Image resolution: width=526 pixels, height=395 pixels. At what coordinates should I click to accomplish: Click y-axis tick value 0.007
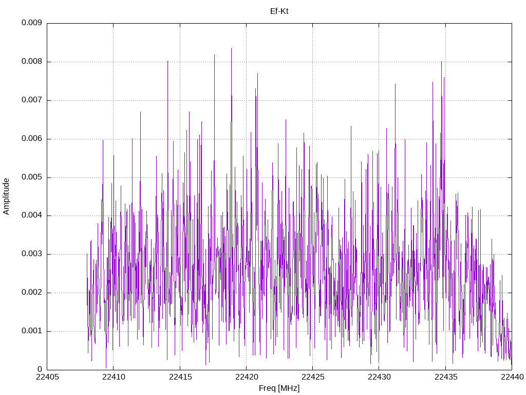[x=32, y=100]
